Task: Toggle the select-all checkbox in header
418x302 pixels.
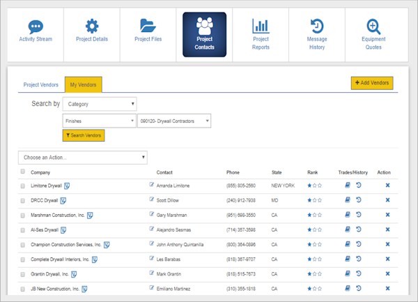Action: click(23, 172)
